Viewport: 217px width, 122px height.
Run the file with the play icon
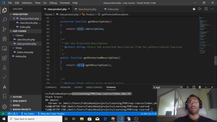(200, 9)
